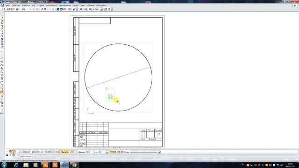Create a new document from the toolbar
This screenshot has width=299, height=168.
(x=3, y=9)
